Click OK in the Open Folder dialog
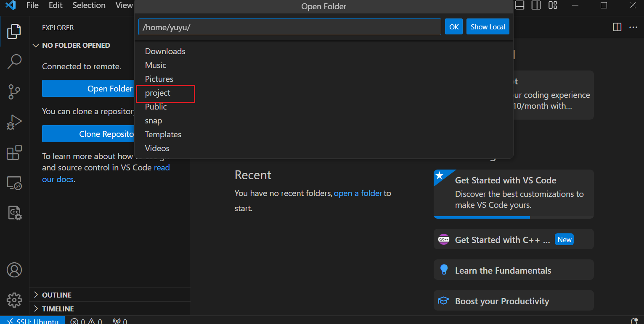The height and width of the screenshot is (324, 644). coord(454,27)
